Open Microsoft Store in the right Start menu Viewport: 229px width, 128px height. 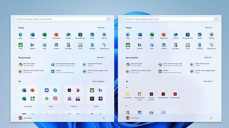coord(188,35)
